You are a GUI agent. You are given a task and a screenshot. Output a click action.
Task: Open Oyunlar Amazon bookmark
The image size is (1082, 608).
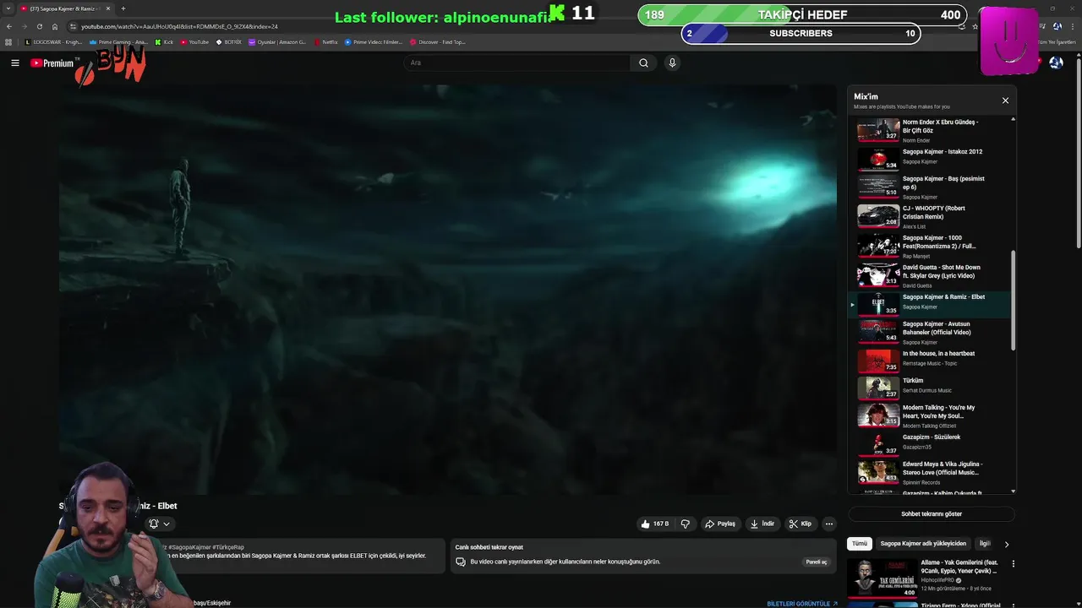click(x=277, y=42)
